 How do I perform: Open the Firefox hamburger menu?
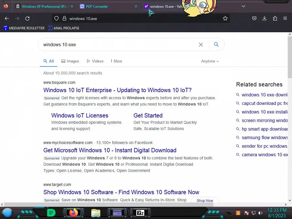(285, 18)
